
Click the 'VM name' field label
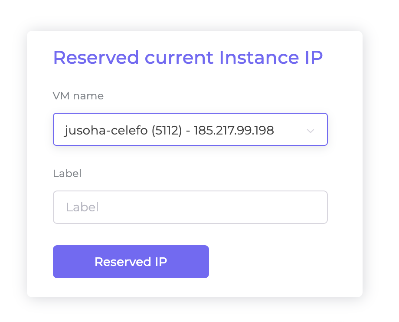pos(78,96)
